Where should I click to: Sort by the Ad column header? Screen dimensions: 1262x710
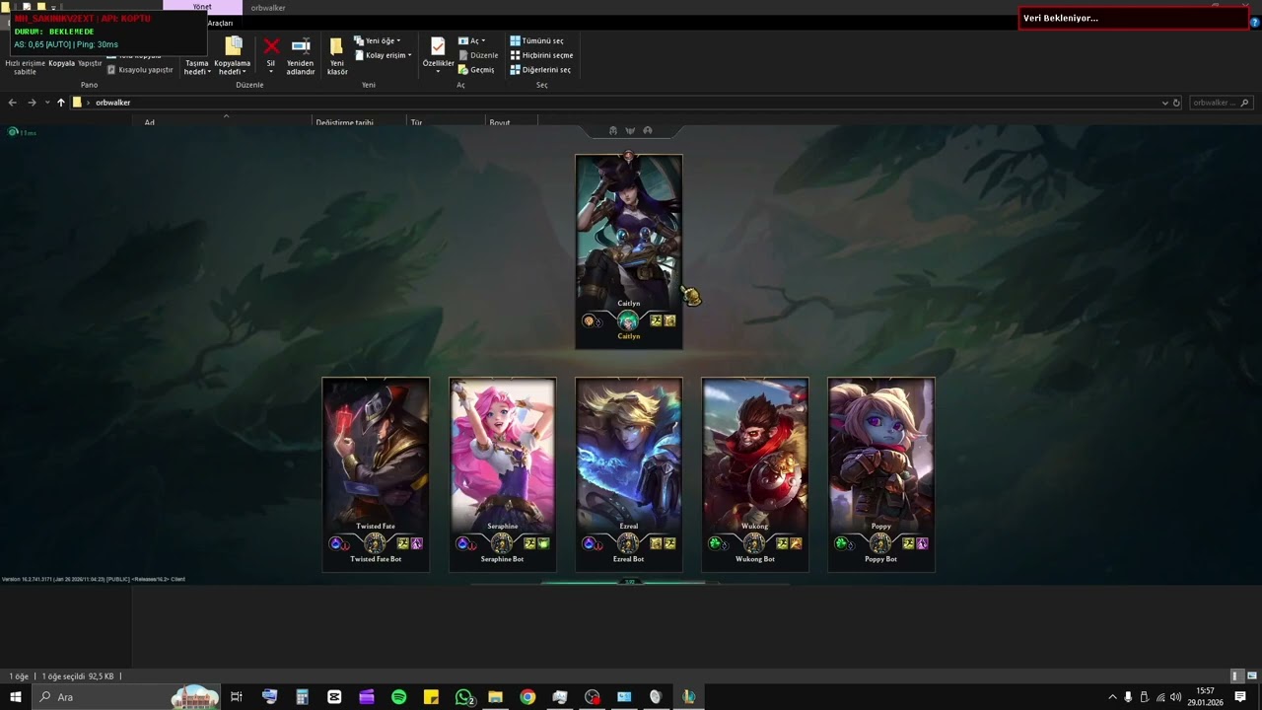149,122
